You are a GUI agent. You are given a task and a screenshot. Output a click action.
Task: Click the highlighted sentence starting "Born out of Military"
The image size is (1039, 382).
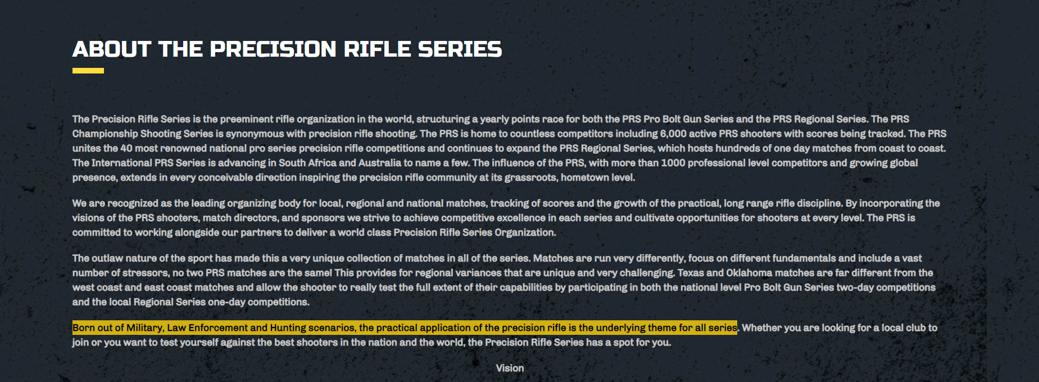405,328
